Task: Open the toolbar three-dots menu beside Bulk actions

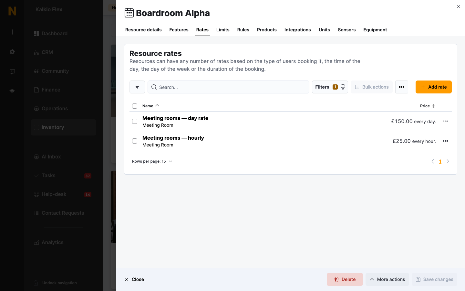Action: [x=402, y=87]
